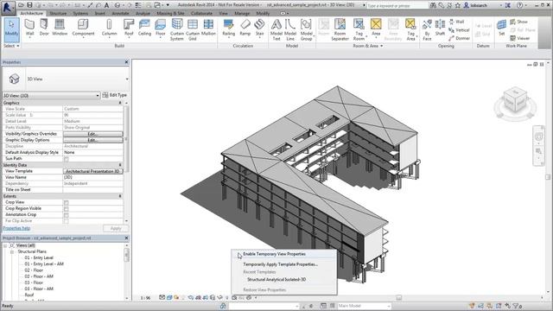Select the Railing tool
The width and height of the screenshot is (553, 311).
(x=228, y=28)
